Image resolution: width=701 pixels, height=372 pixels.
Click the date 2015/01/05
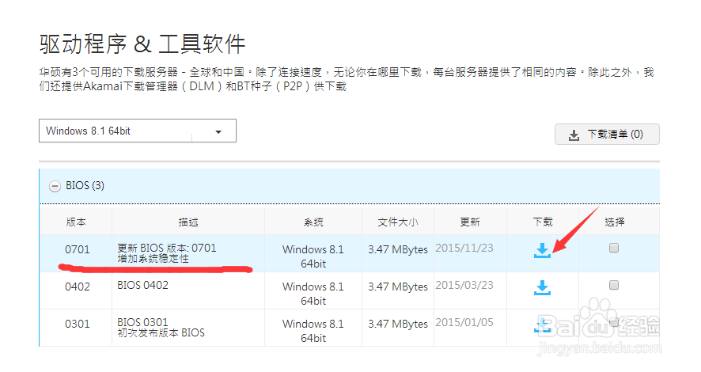pyautogui.click(x=464, y=322)
